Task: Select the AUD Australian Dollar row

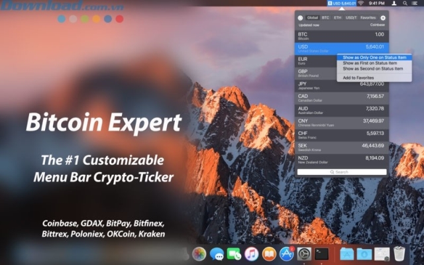Action: 342,111
